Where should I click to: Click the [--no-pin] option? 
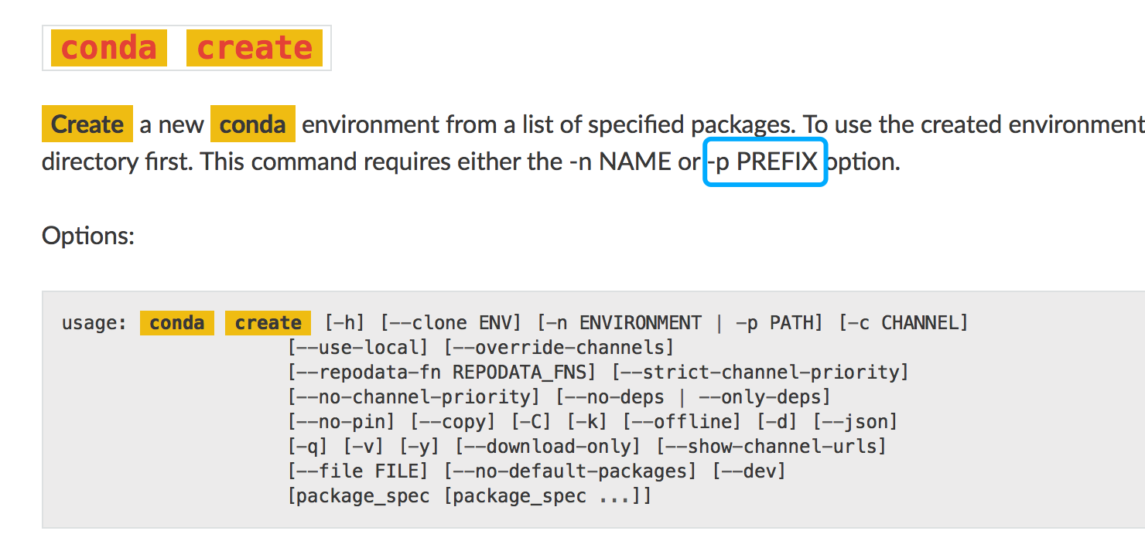pyautogui.click(x=341, y=421)
